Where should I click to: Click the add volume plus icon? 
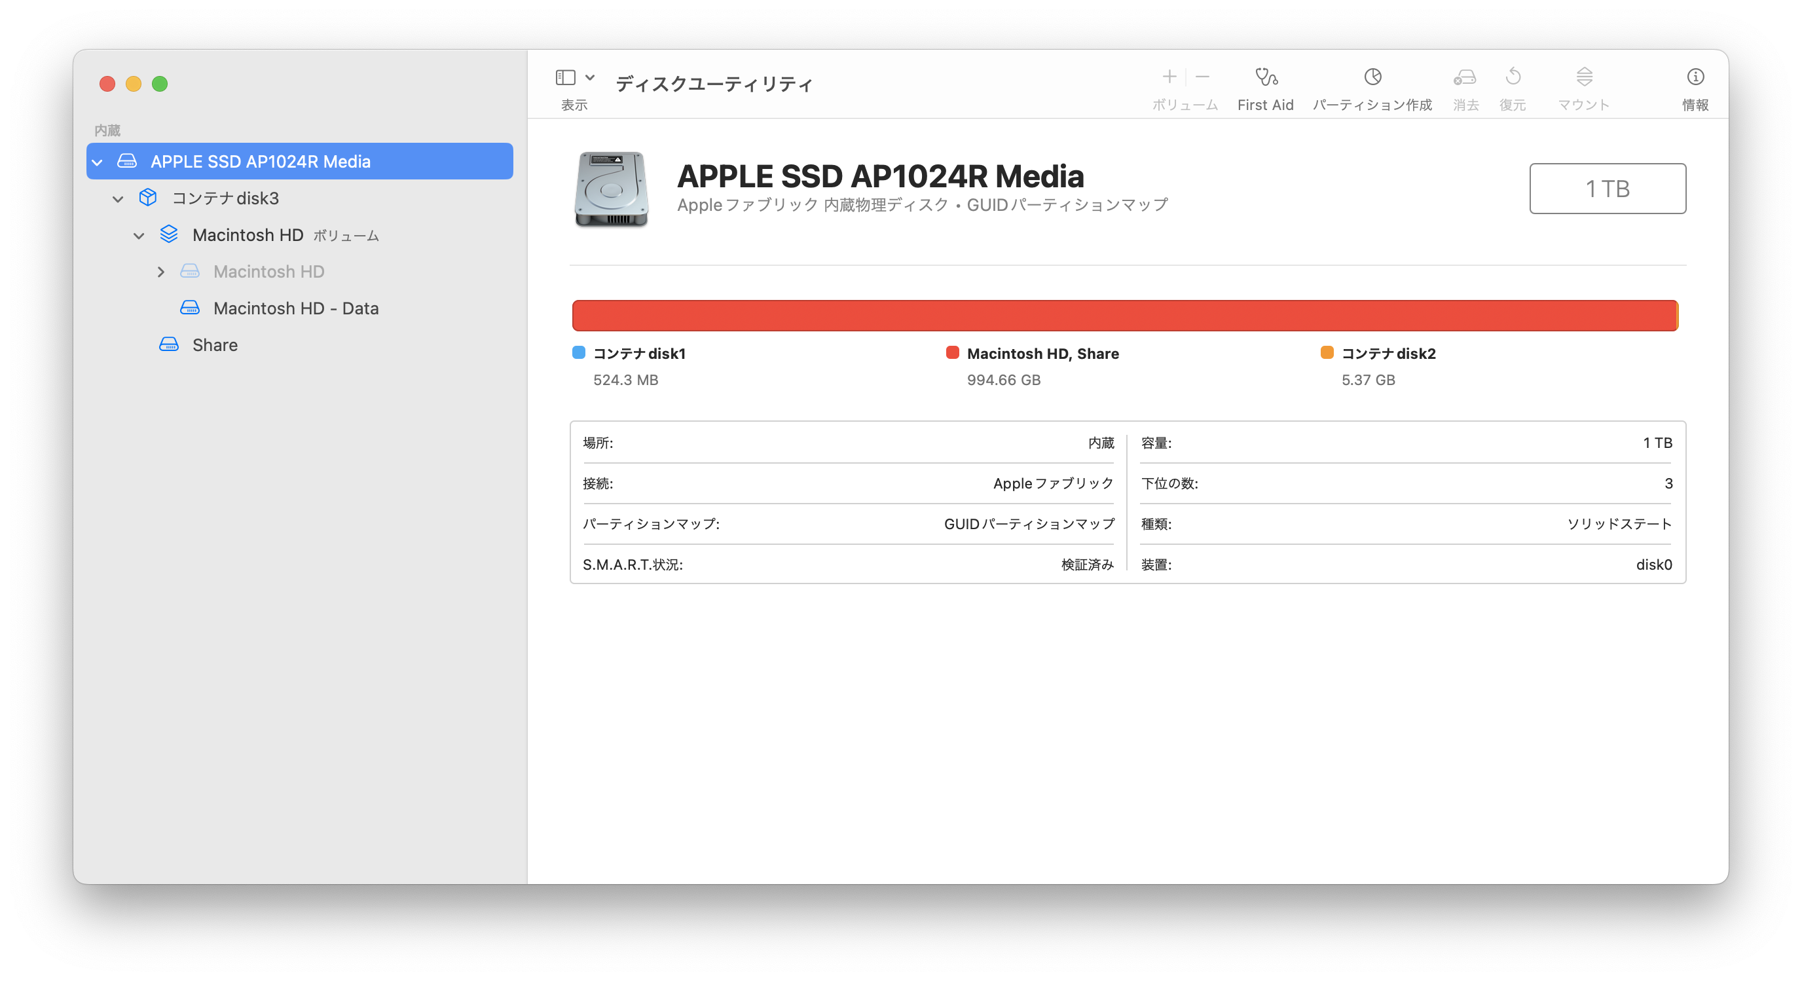click(1169, 76)
